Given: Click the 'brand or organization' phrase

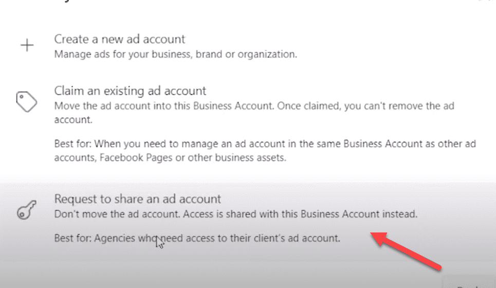Looking at the screenshot, I should click(x=246, y=54).
